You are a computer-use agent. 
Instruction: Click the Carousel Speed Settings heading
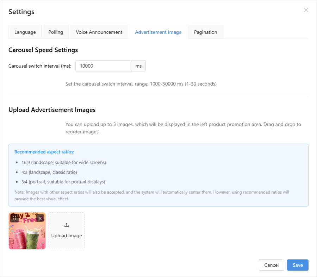tap(43, 50)
